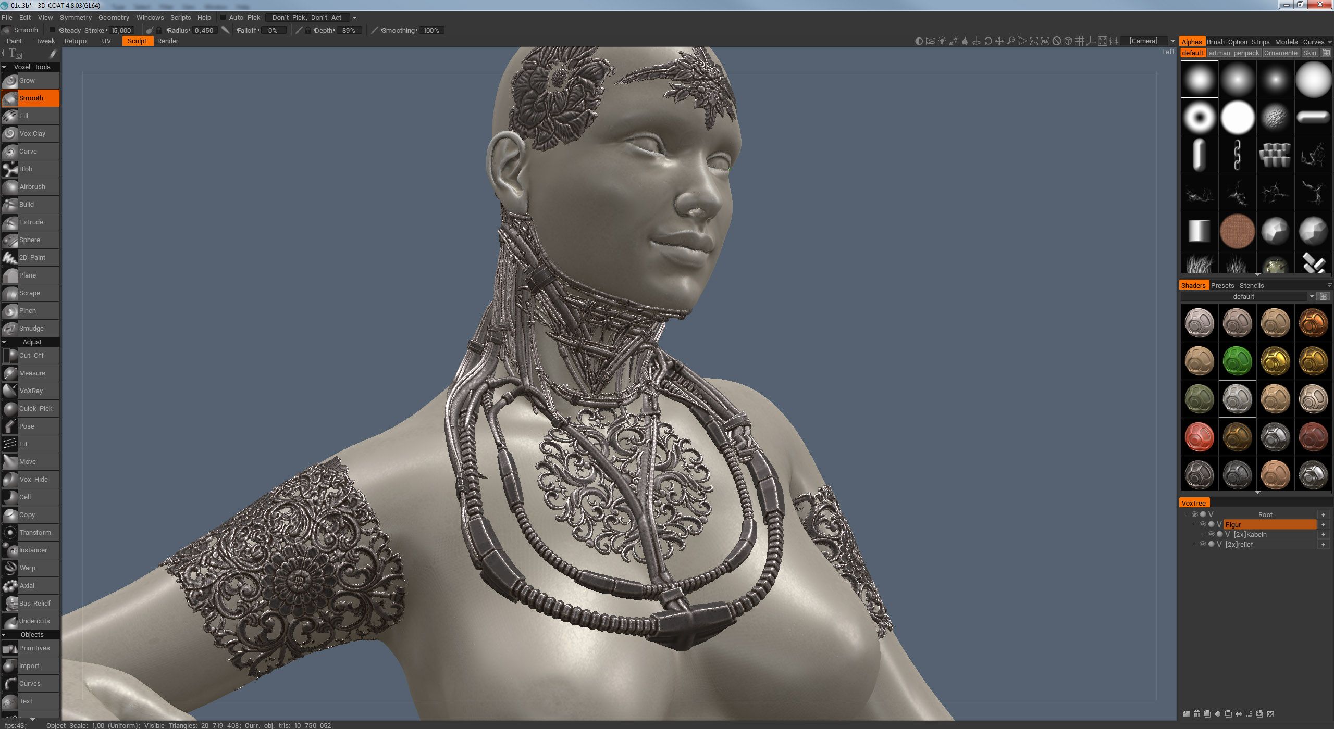The height and width of the screenshot is (729, 1334).
Task: Select the VoXRay tool
Action: click(30, 391)
